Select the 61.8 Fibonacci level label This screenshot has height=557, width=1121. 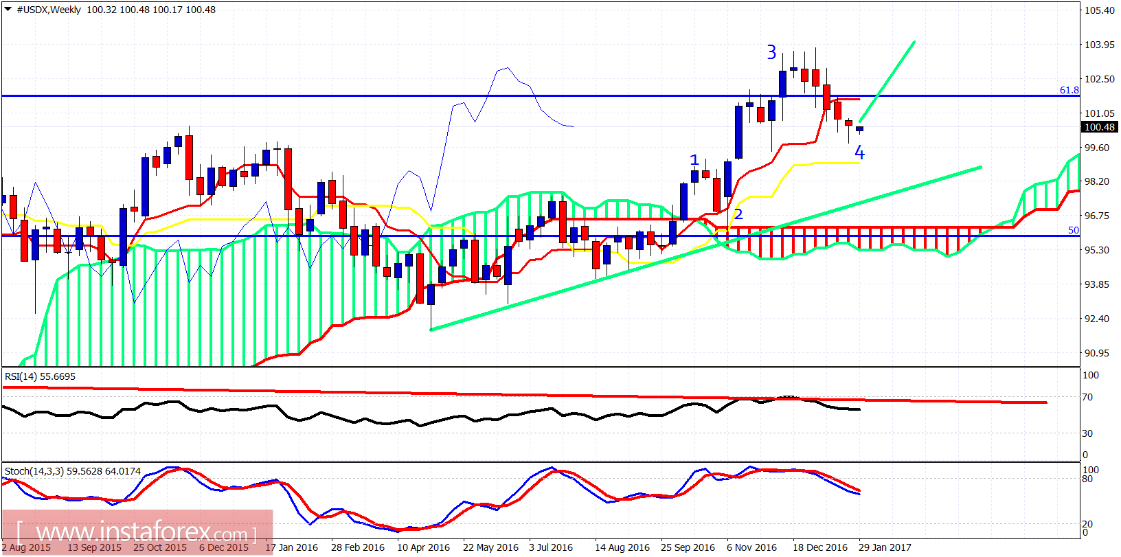[x=1069, y=90]
